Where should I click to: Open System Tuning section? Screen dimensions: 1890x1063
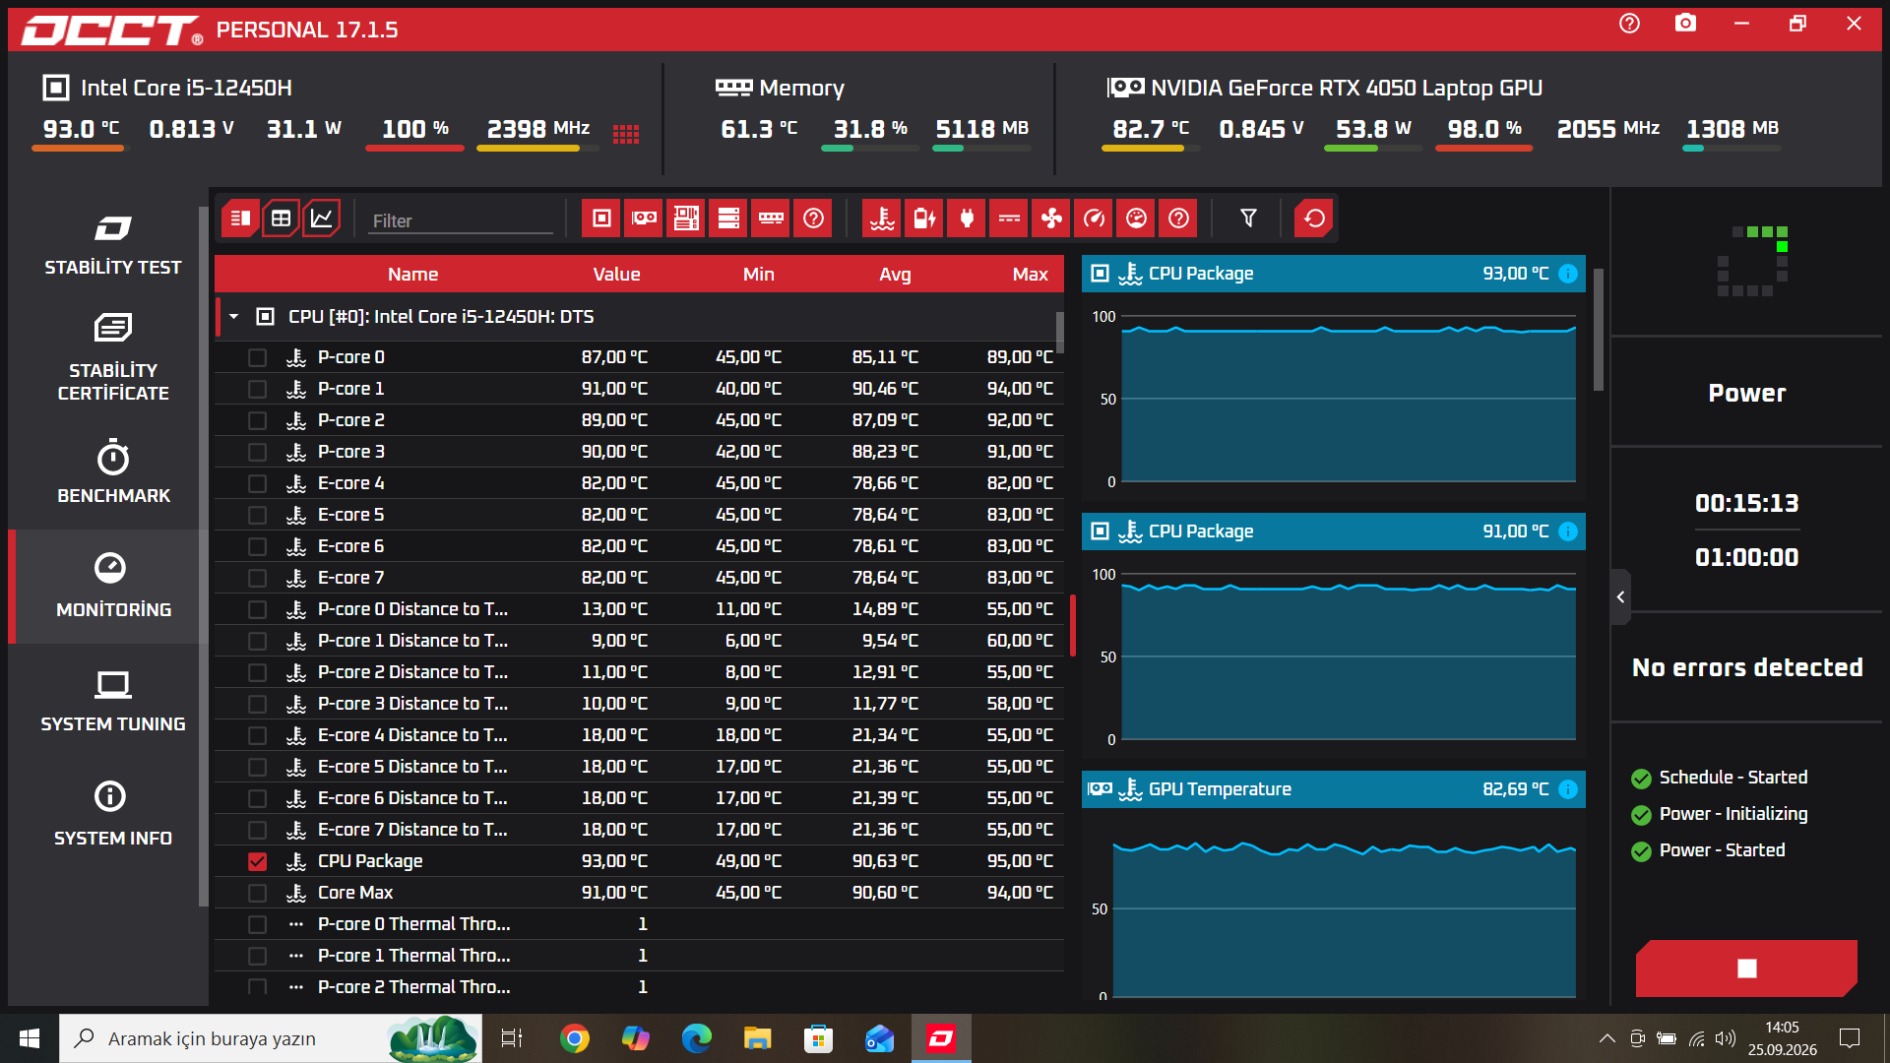pos(112,701)
